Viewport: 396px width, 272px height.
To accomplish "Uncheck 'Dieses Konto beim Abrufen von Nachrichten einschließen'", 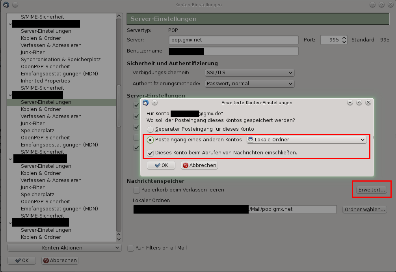I will pyautogui.click(x=150, y=153).
